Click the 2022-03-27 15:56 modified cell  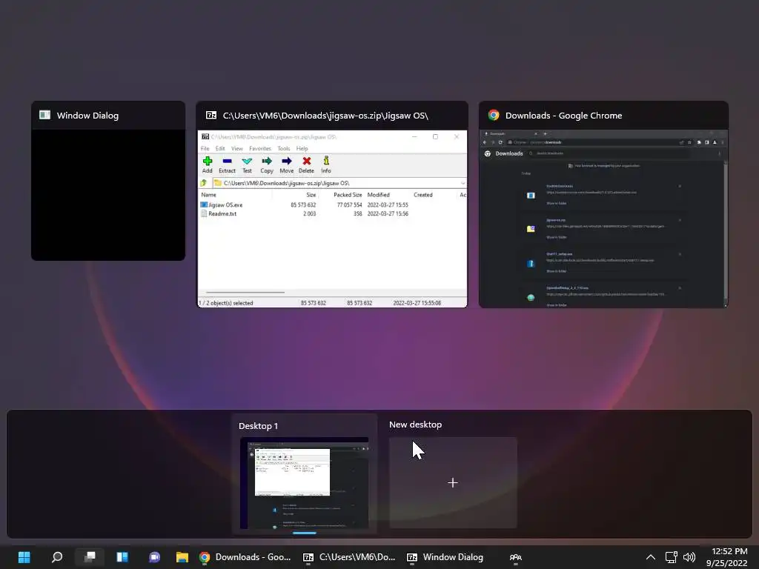click(x=387, y=214)
